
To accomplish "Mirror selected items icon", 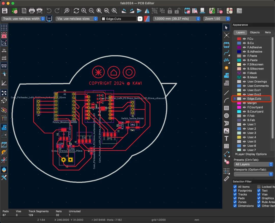I will pos(147,11).
